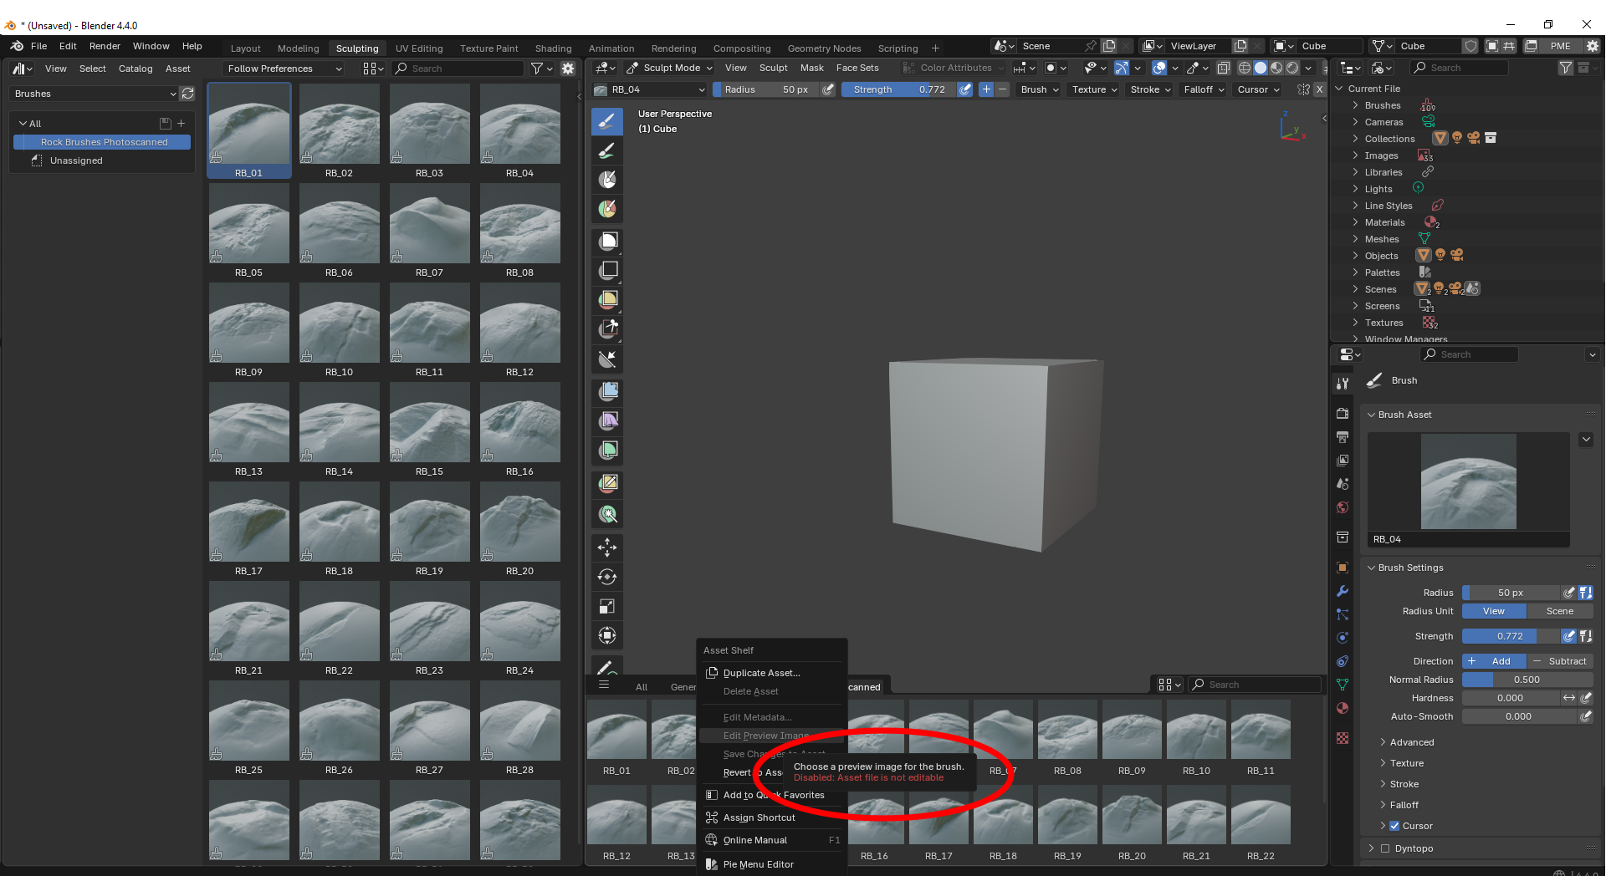Set Radius Unit to Scene
Viewport: 1606px width, 876px height.
(x=1560, y=611)
